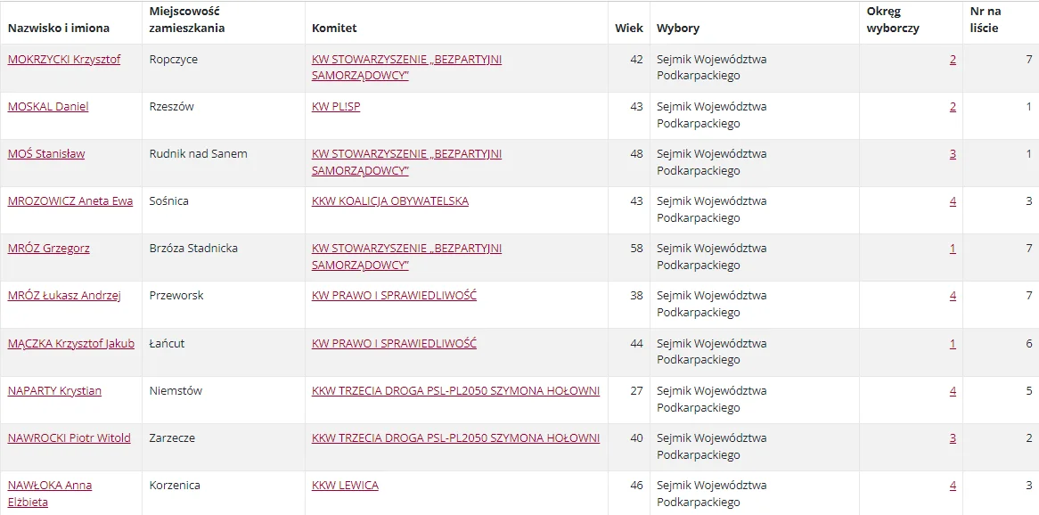Viewport: 1039px width, 515px height.
Task: Open candidate MOKRZYCKI Krzysztof link
Action: coord(64,60)
